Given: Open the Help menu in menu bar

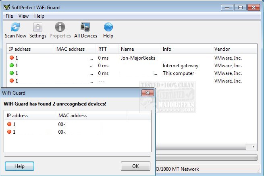Looking at the screenshot, I should pos(39,16).
